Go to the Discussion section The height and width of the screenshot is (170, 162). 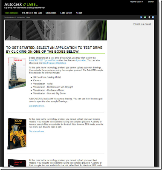point(51,13)
